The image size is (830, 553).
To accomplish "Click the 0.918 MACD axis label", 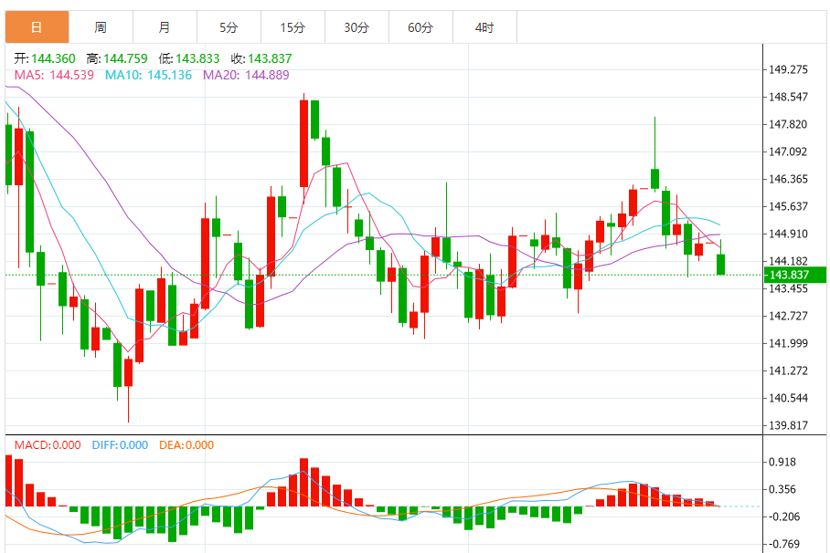I will 782,463.
